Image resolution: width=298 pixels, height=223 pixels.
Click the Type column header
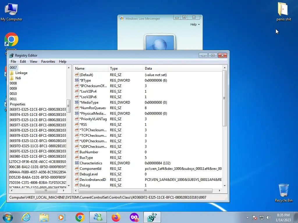(x=126, y=69)
